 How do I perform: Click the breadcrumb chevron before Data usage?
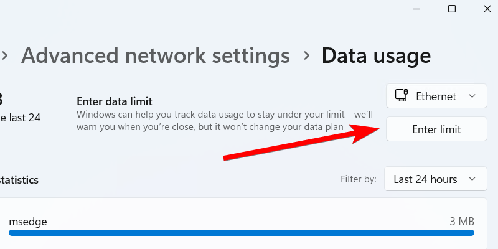pyautogui.click(x=306, y=55)
